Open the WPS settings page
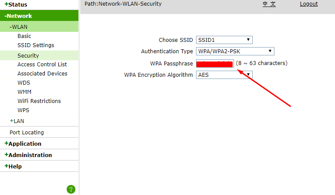335x195 pixels. pyautogui.click(x=23, y=110)
